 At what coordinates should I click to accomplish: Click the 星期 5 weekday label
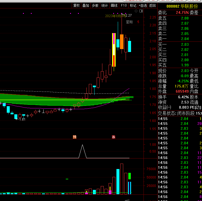[x=133, y=22]
